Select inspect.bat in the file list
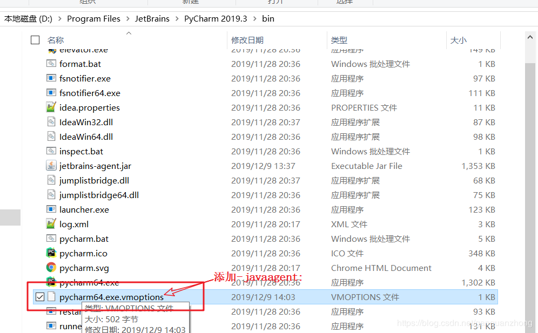Image resolution: width=538 pixels, height=333 pixels. (x=81, y=151)
